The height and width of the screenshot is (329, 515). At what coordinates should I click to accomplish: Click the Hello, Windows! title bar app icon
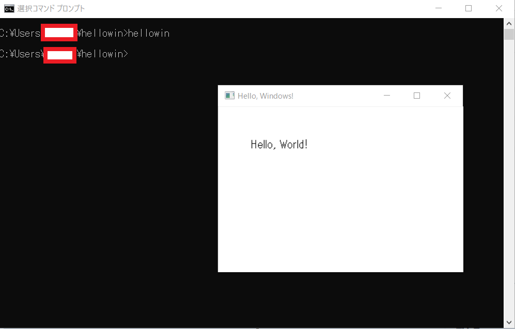pos(229,96)
